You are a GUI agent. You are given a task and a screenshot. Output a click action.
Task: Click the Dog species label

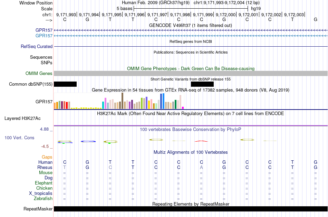coord(49,178)
